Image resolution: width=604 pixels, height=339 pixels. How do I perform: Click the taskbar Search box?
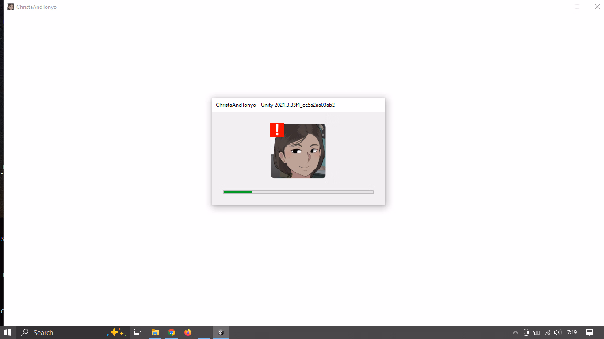[73, 332]
